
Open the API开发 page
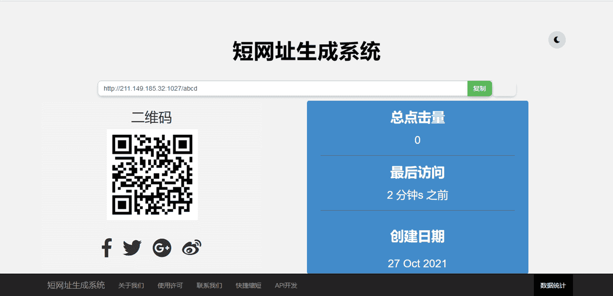(286, 286)
